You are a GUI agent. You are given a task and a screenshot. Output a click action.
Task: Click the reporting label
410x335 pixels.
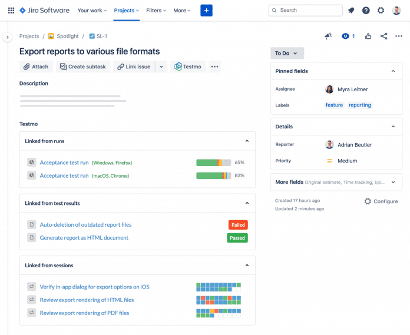pyautogui.click(x=360, y=105)
